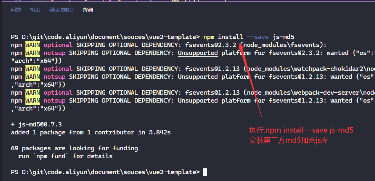Click the "--save" flag in the command
Image resolution: width=375 pixels, height=181 pixels.
257,37
